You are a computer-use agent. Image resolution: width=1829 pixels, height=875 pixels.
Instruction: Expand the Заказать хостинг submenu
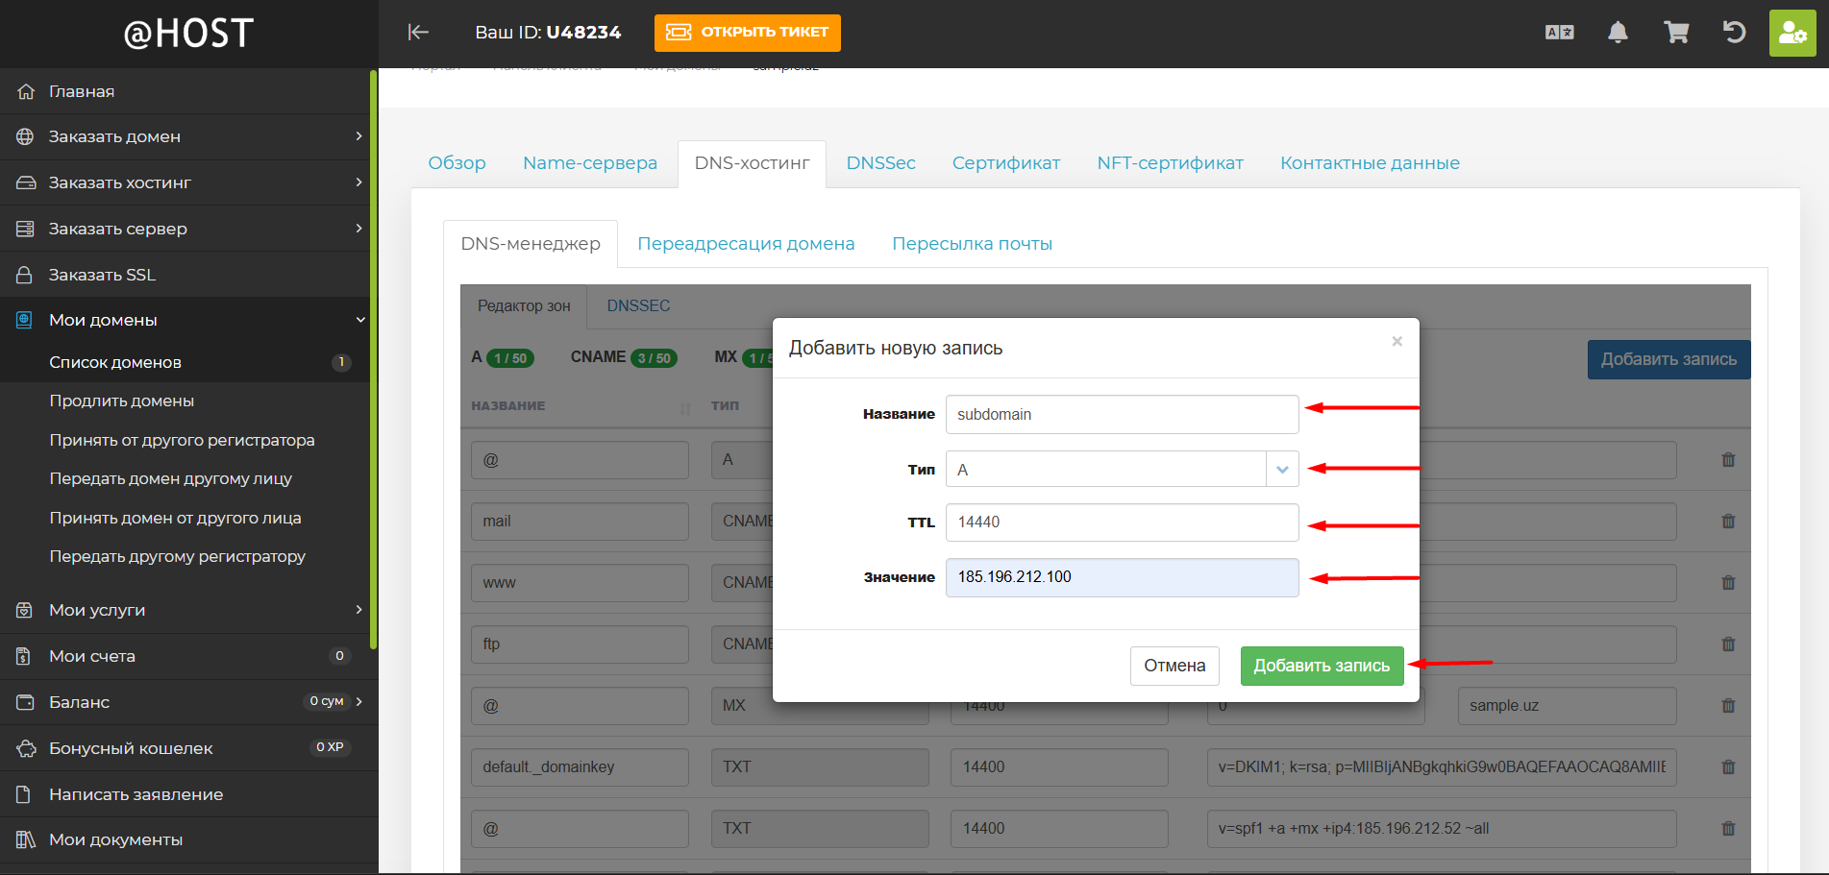point(359,182)
